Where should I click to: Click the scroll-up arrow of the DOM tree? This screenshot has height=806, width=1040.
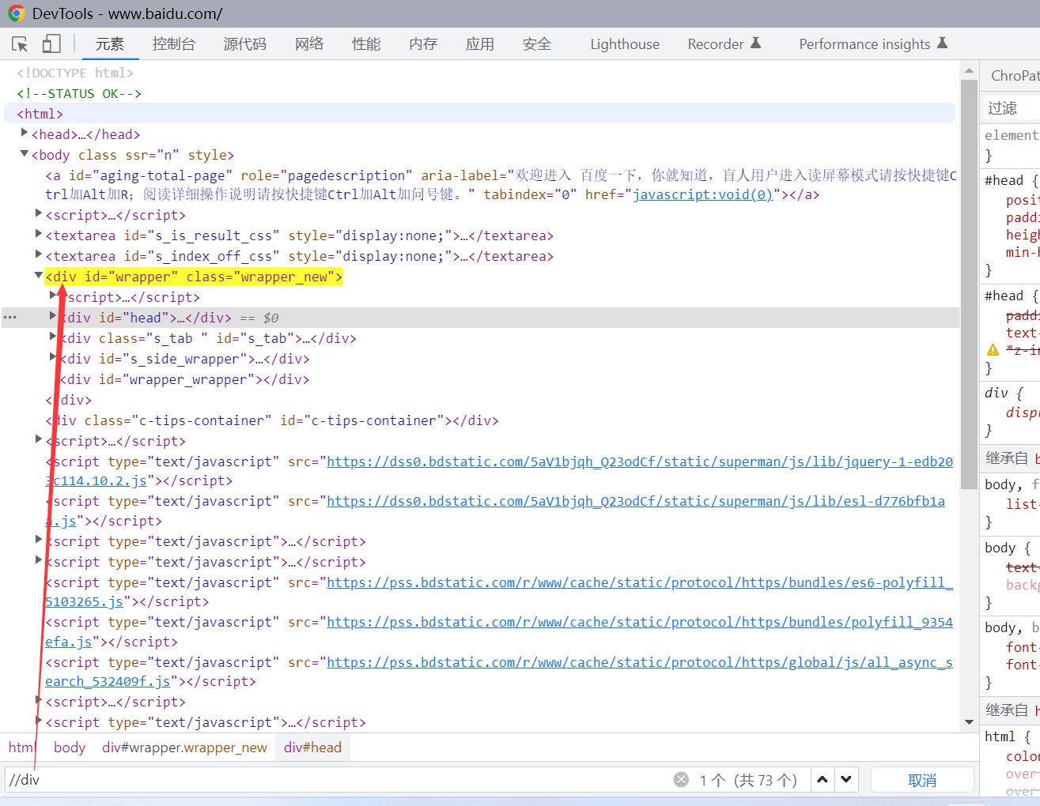click(969, 70)
